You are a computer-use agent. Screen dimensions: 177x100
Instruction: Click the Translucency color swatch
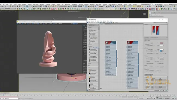click(x=161, y=45)
